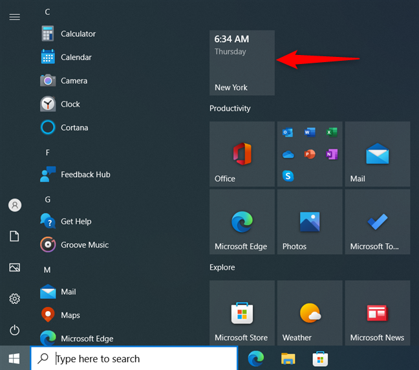
Task: Open the New York clock tile
Action: pos(242,63)
